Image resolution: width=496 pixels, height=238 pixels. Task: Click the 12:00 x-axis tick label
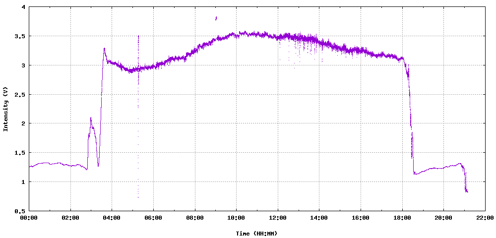[278, 218]
